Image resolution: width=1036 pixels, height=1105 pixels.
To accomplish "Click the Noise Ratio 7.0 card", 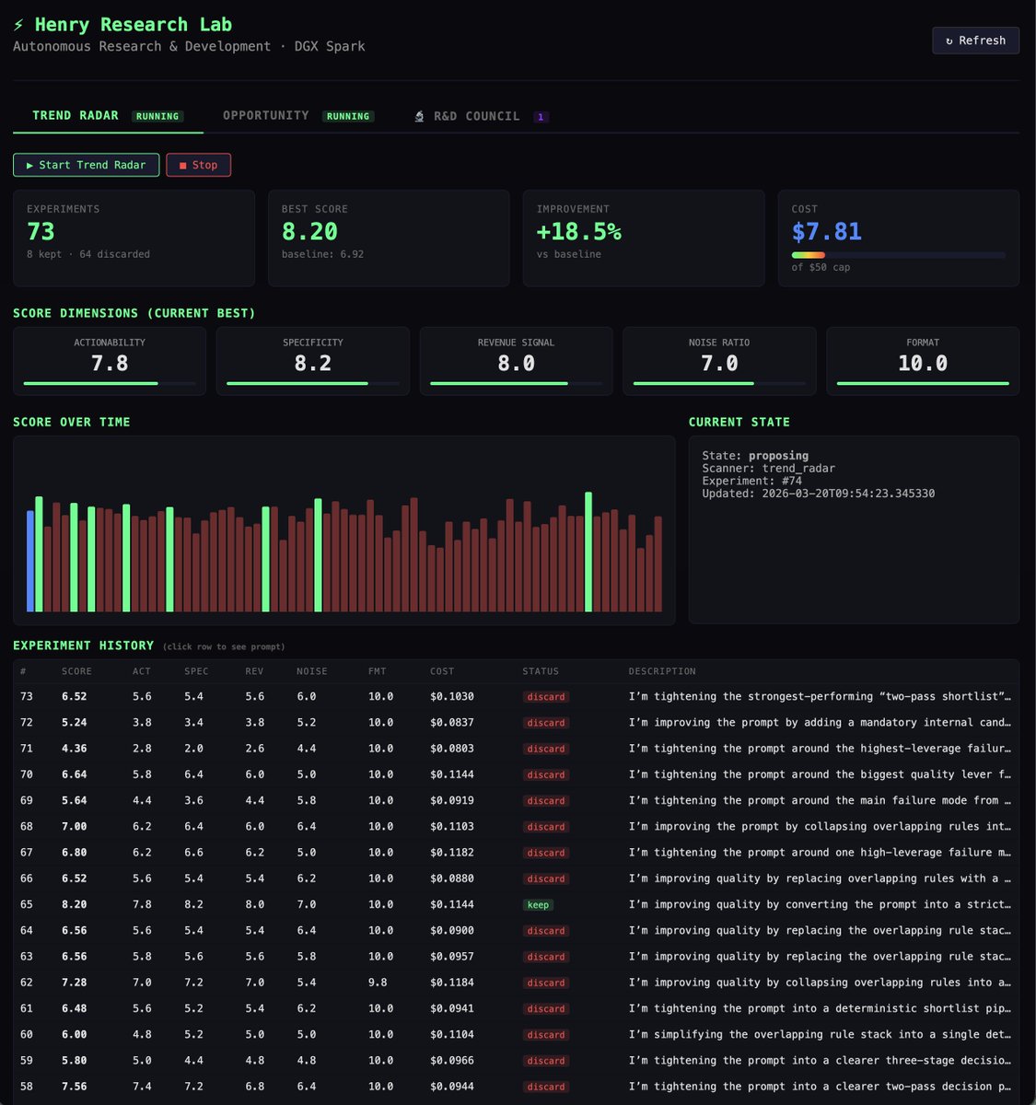I will 719,361.
